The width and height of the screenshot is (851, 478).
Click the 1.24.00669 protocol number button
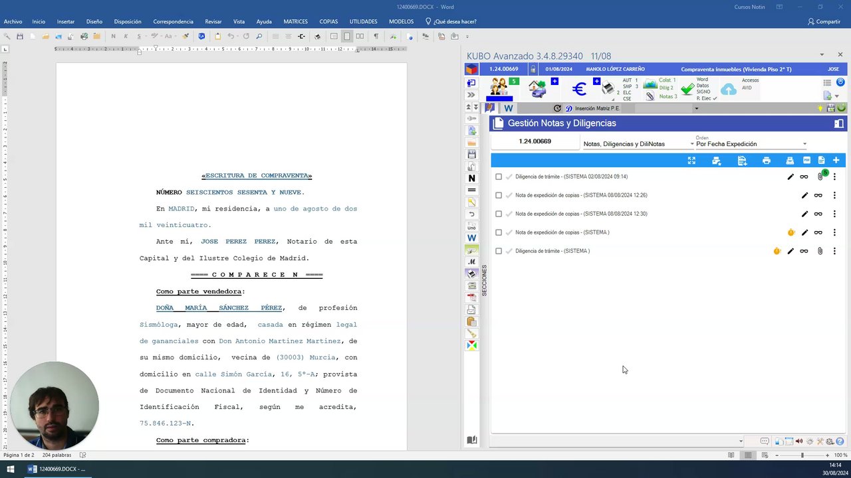(535, 141)
